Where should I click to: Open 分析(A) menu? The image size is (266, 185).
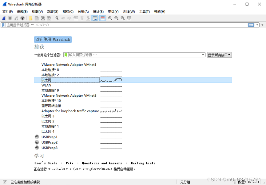click(x=83, y=12)
